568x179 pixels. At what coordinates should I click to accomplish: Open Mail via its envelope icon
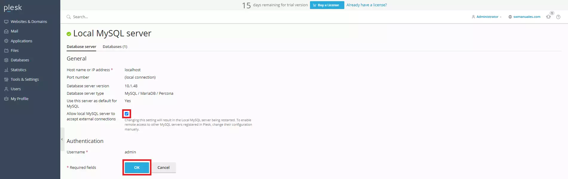point(6,31)
